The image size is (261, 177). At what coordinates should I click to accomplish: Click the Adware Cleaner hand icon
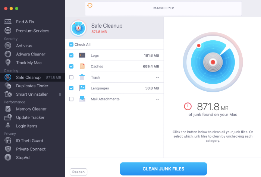click(x=8, y=54)
